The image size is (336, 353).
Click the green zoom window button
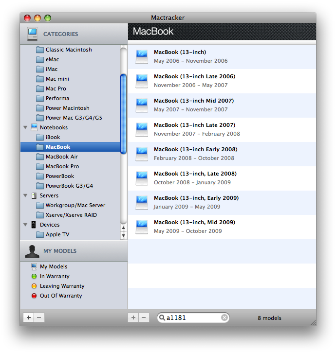pyautogui.click(x=48, y=18)
